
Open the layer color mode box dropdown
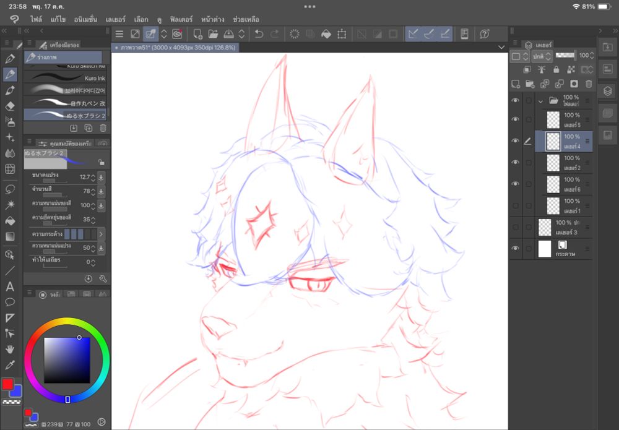pyautogui.click(x=519, y=56)
